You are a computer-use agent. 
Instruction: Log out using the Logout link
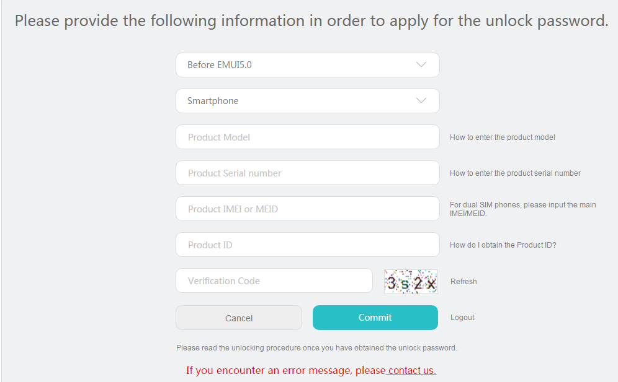[x=462, y=318]
